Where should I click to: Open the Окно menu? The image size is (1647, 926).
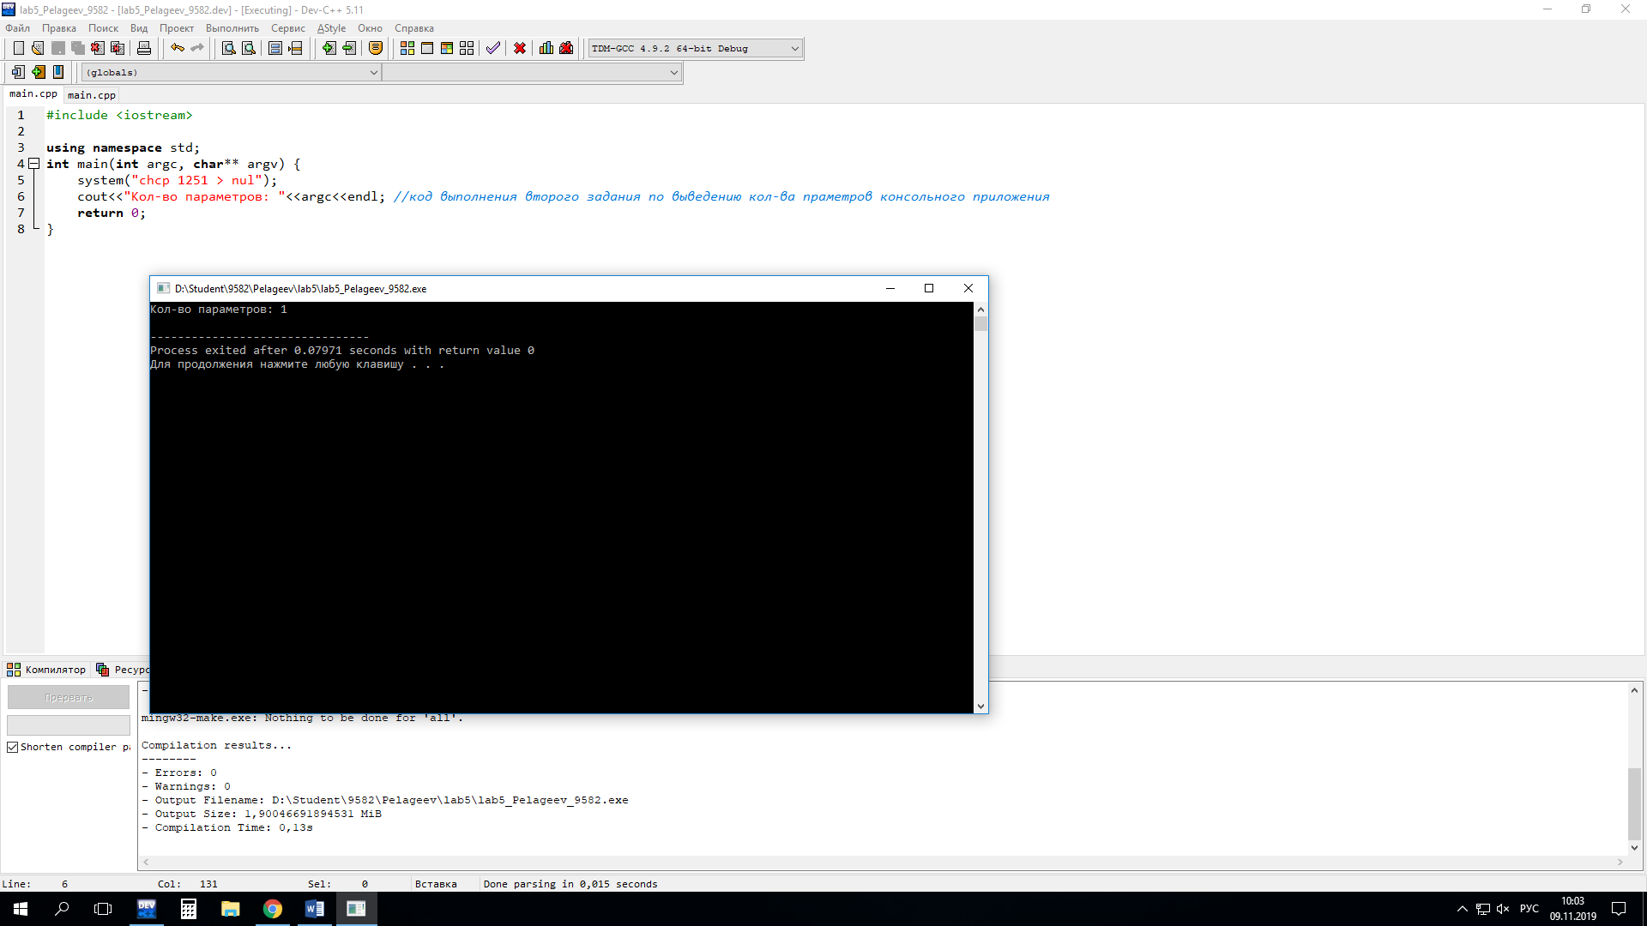[x=371, y=28]
